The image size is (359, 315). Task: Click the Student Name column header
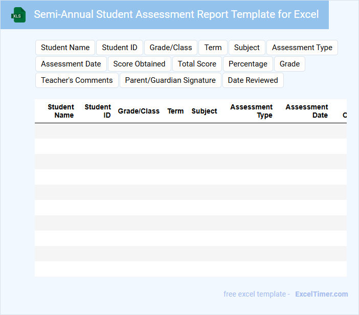(61, 111)
